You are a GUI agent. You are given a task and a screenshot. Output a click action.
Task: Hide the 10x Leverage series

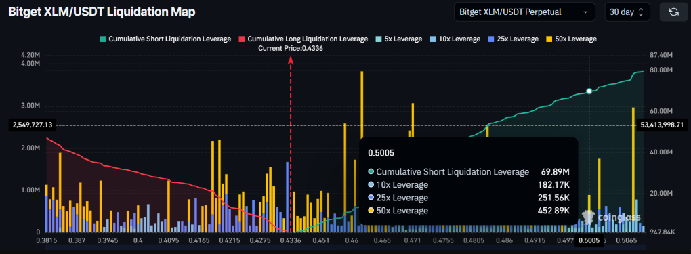coord(455,39)
